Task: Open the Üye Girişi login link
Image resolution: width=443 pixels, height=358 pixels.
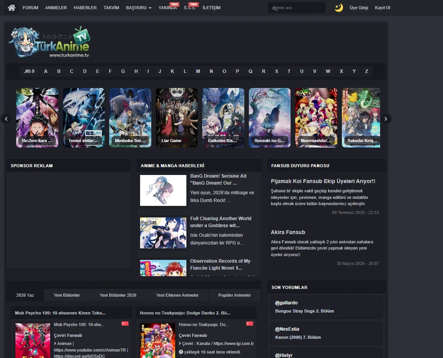Action: point(358,8)
